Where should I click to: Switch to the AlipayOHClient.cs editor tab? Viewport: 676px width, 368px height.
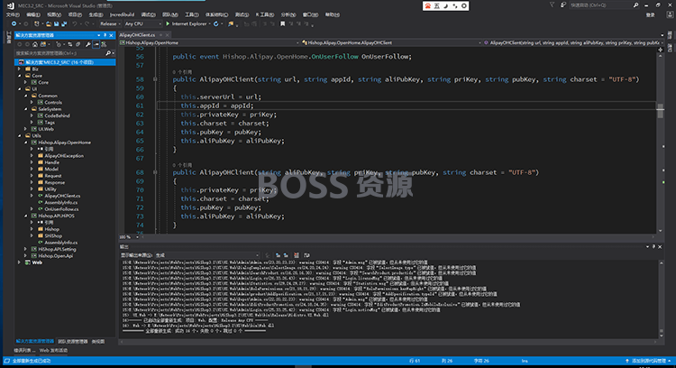coord(138,35)
